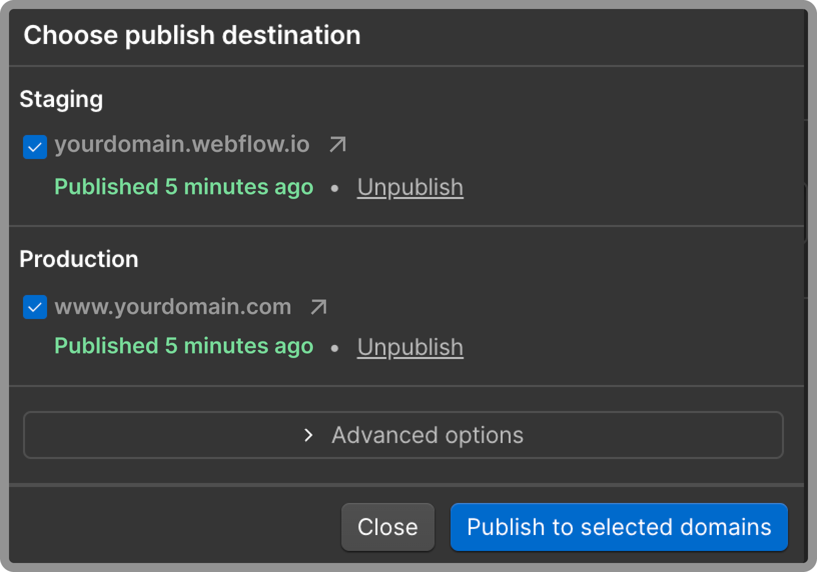Click the green Published 5 minutes ago status

pyautogui.click(x=184, y=187)
